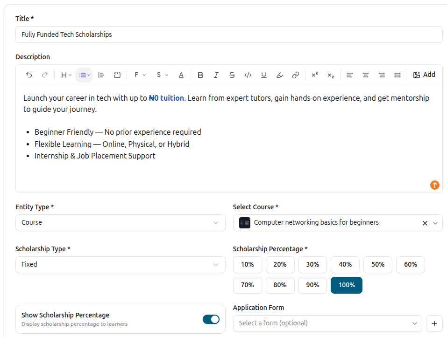Viewport: 447px width, 337px height.
Task: Click the underline icon
Action: pos(264,75)
